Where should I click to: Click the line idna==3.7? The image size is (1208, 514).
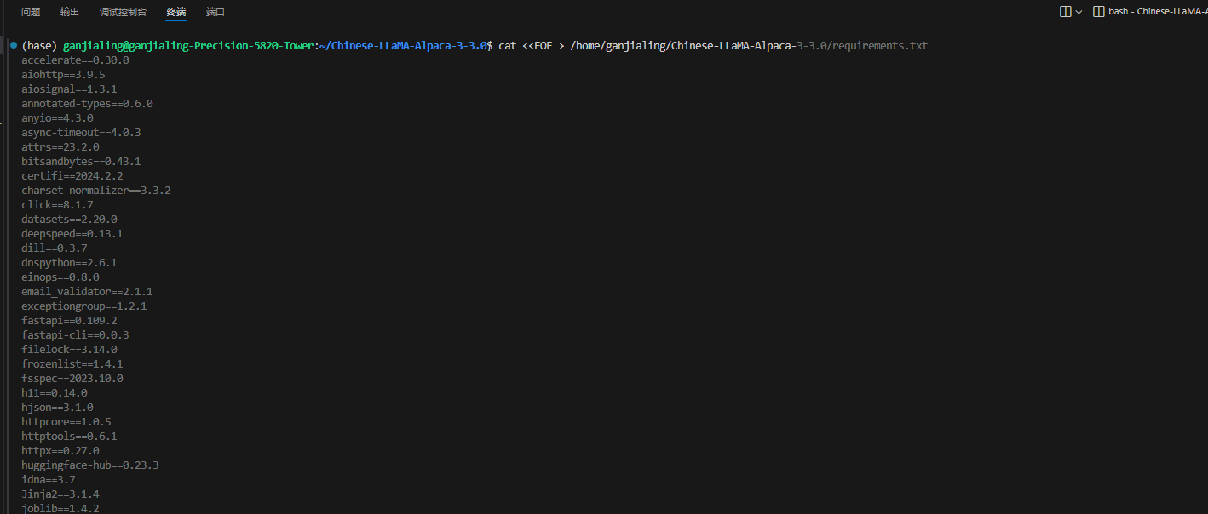pyautogui.click(x=49, y=480)
